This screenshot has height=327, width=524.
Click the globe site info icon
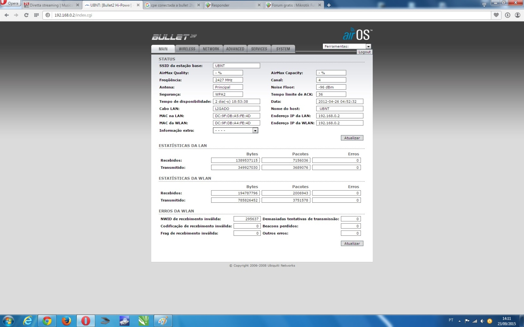(48, 15)
